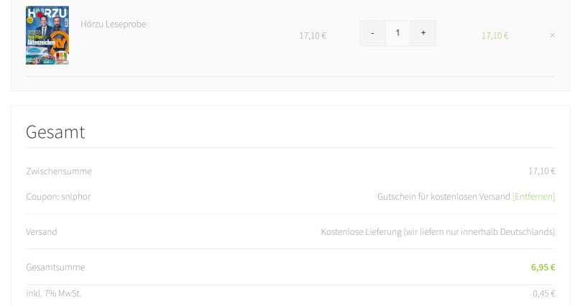
Task: Click the tax amount 0,45 €
Action: pyautogui.click(x=544, y=293)
